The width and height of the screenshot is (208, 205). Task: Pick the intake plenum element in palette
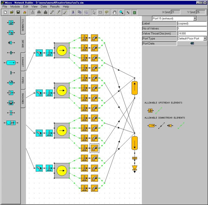(x=11, y=62)
